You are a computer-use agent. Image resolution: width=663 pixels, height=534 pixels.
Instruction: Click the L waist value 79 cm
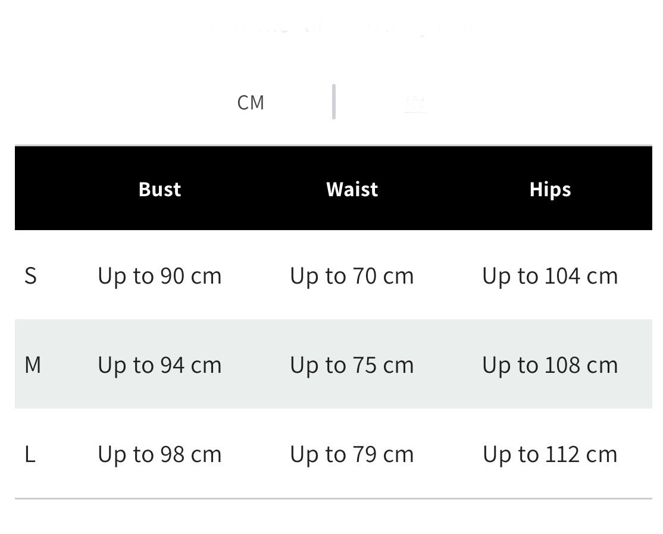coord(352,456)
